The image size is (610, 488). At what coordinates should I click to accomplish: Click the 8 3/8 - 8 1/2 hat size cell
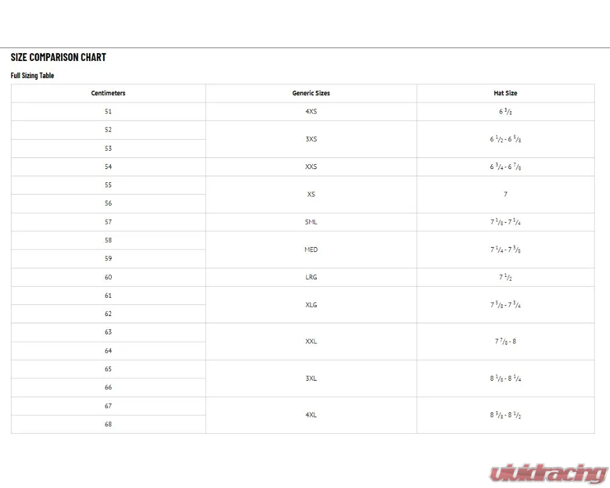tap(505, 415)
